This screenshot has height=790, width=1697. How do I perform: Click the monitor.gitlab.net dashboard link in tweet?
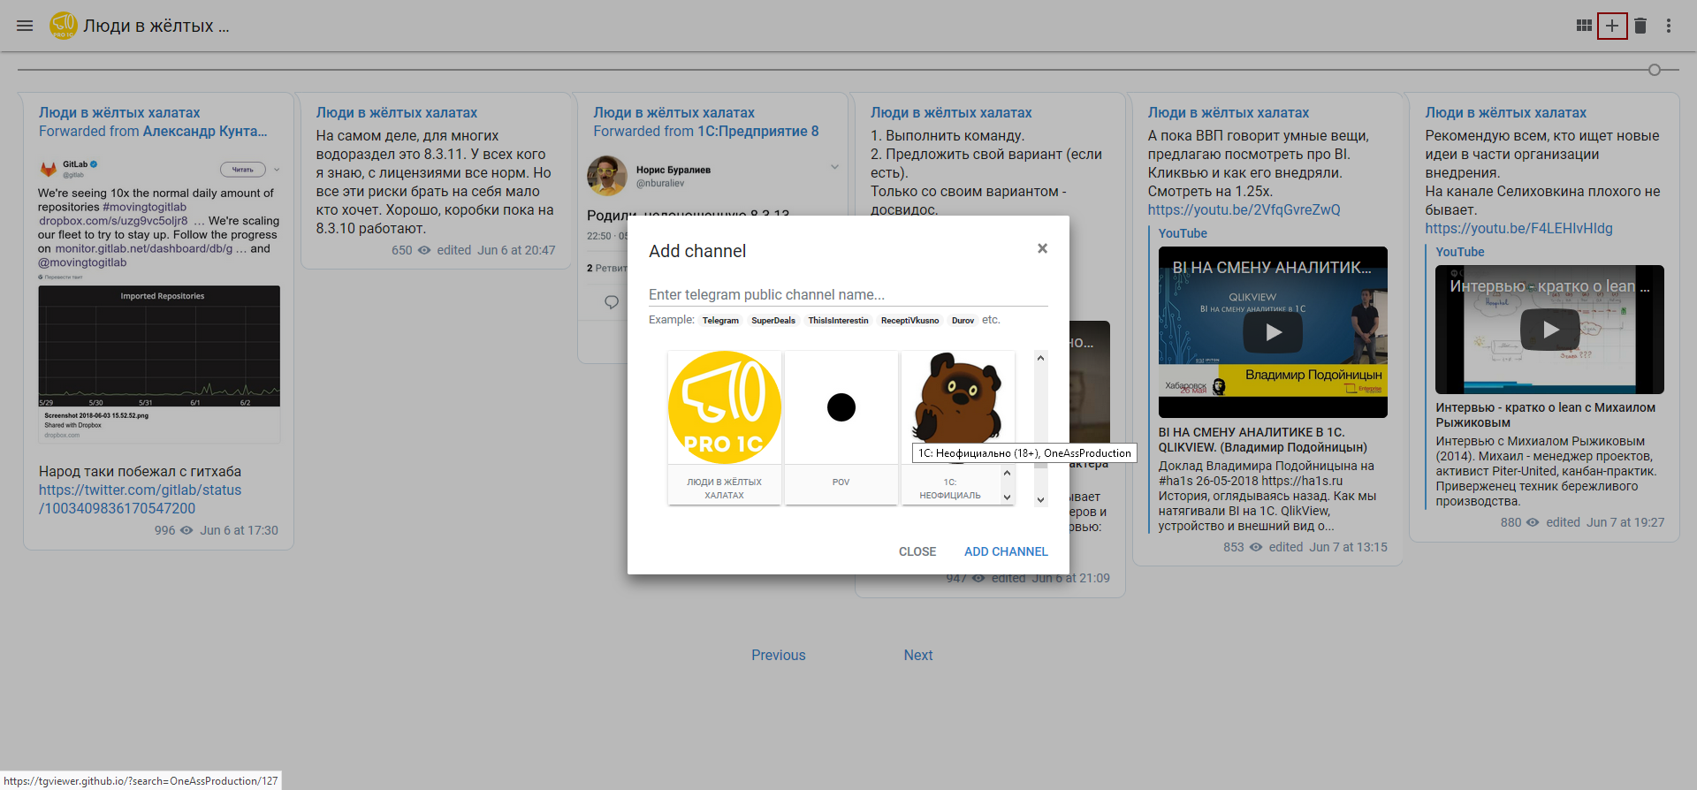(144, 248)
